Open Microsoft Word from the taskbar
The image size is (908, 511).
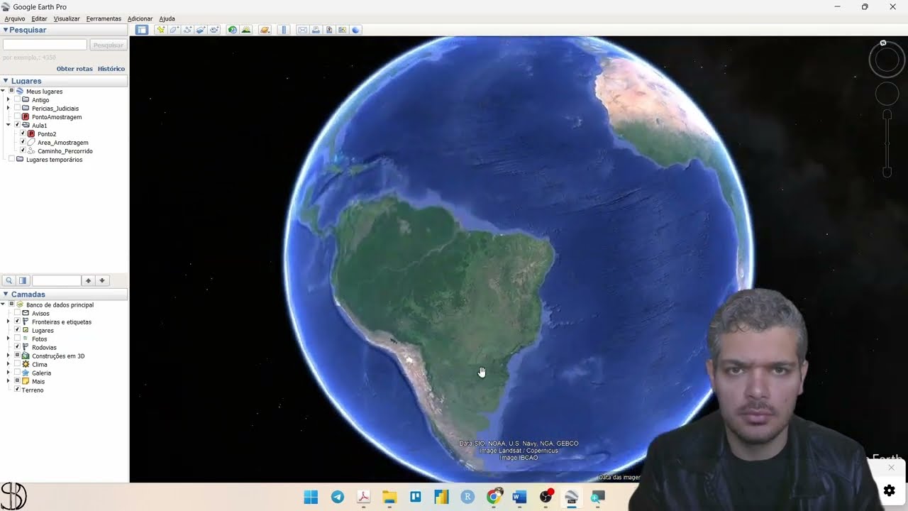(519, 497)
